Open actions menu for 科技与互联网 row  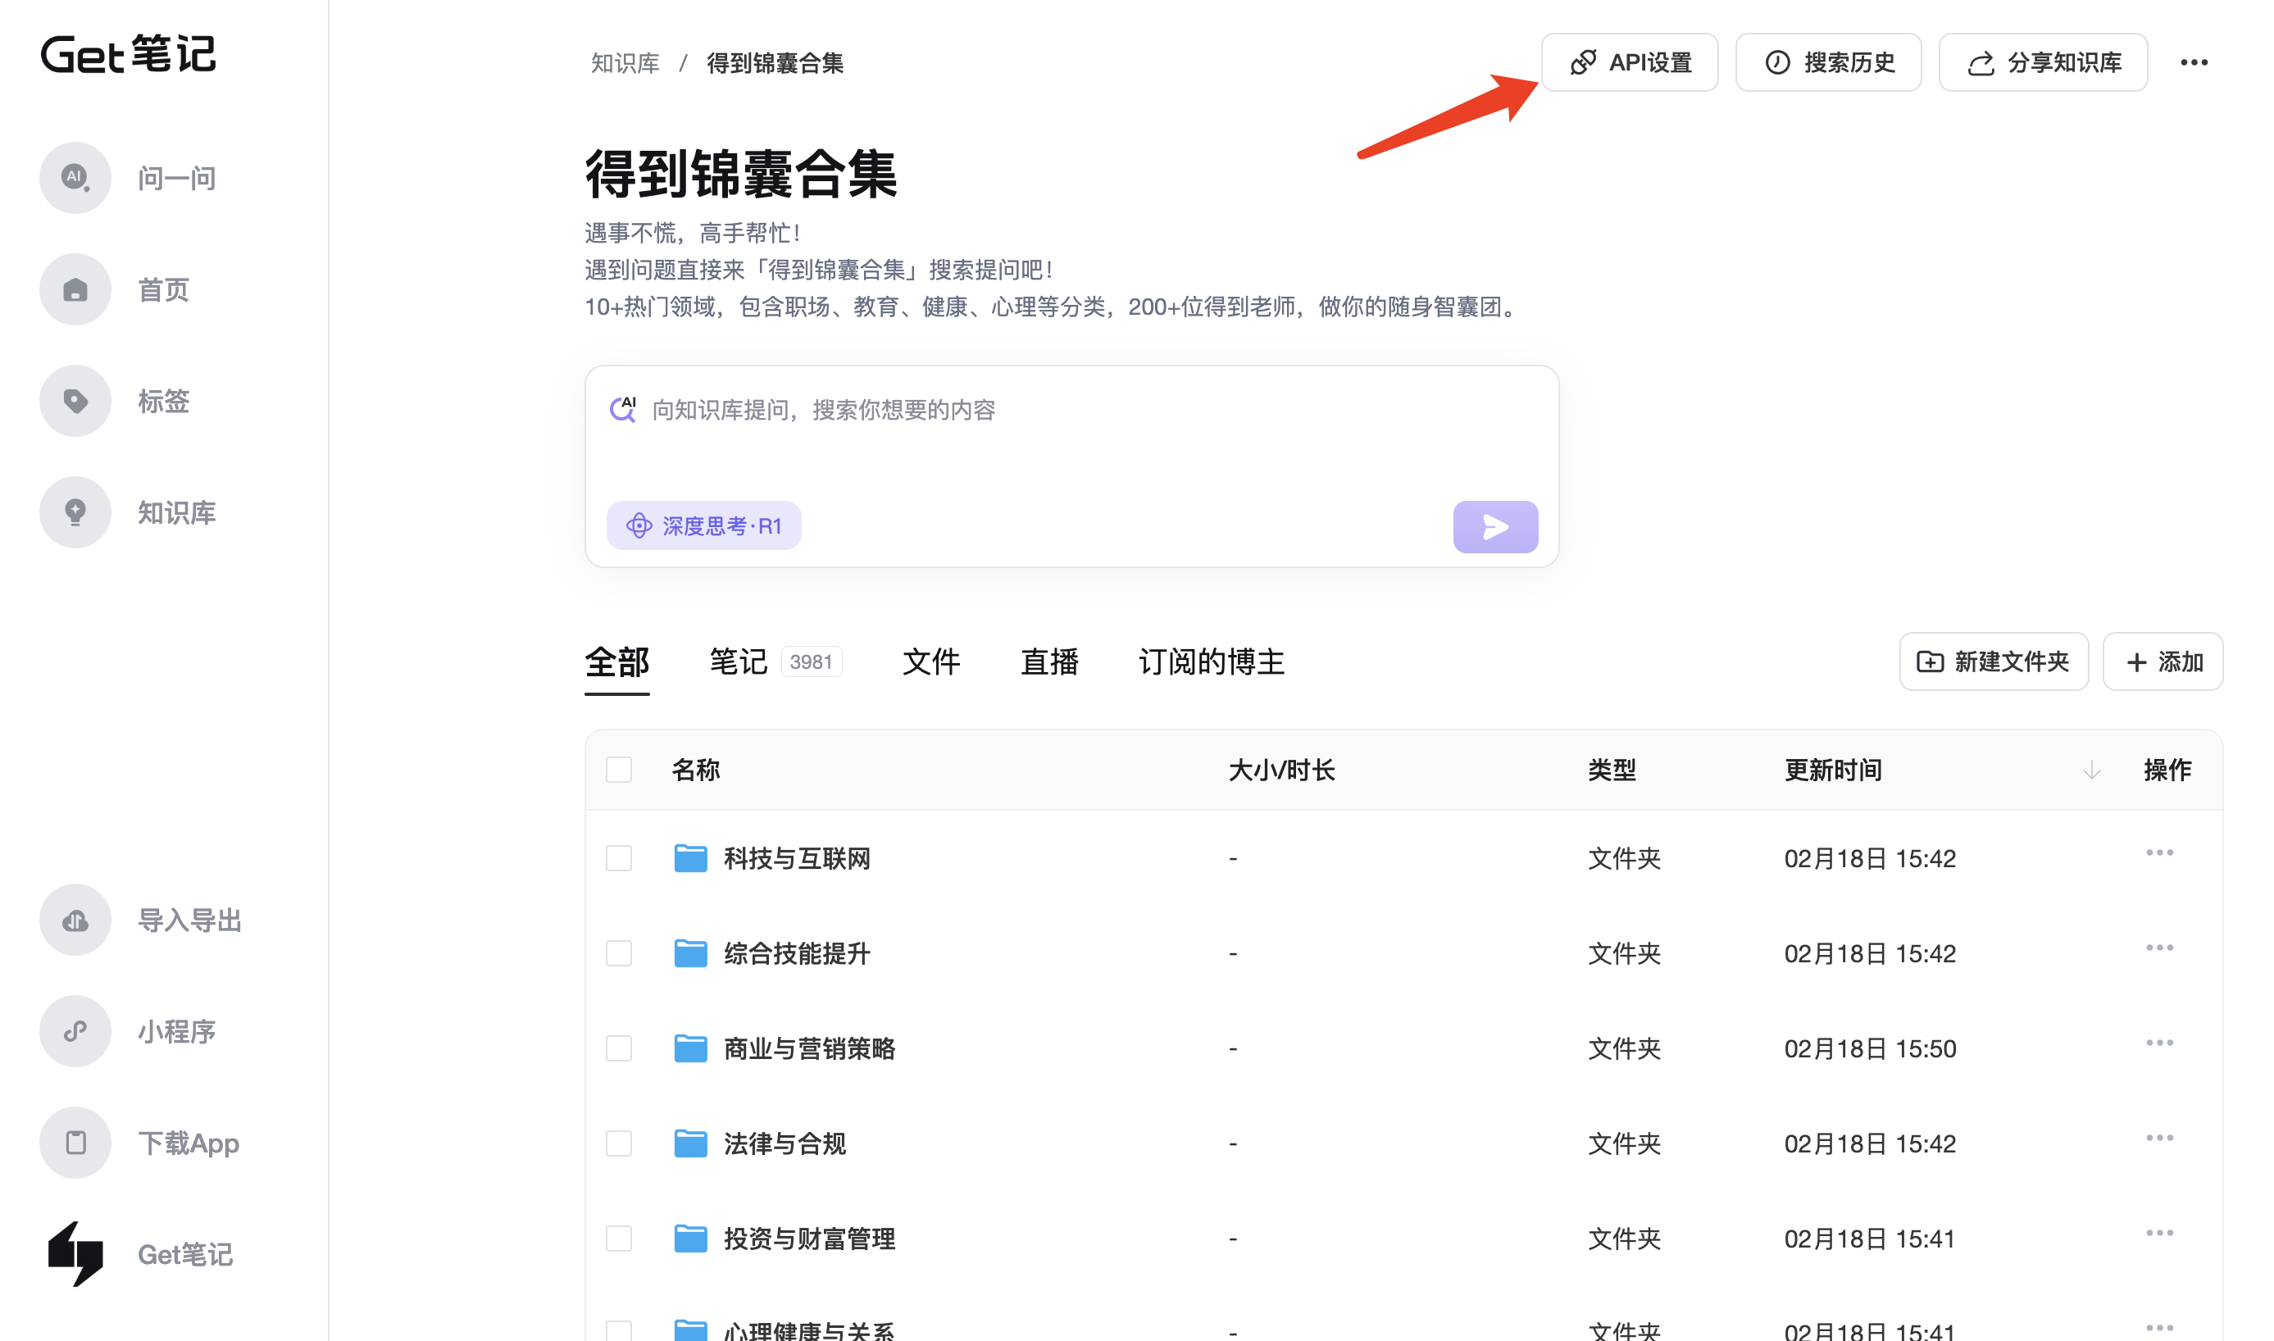coord(2159,853)
